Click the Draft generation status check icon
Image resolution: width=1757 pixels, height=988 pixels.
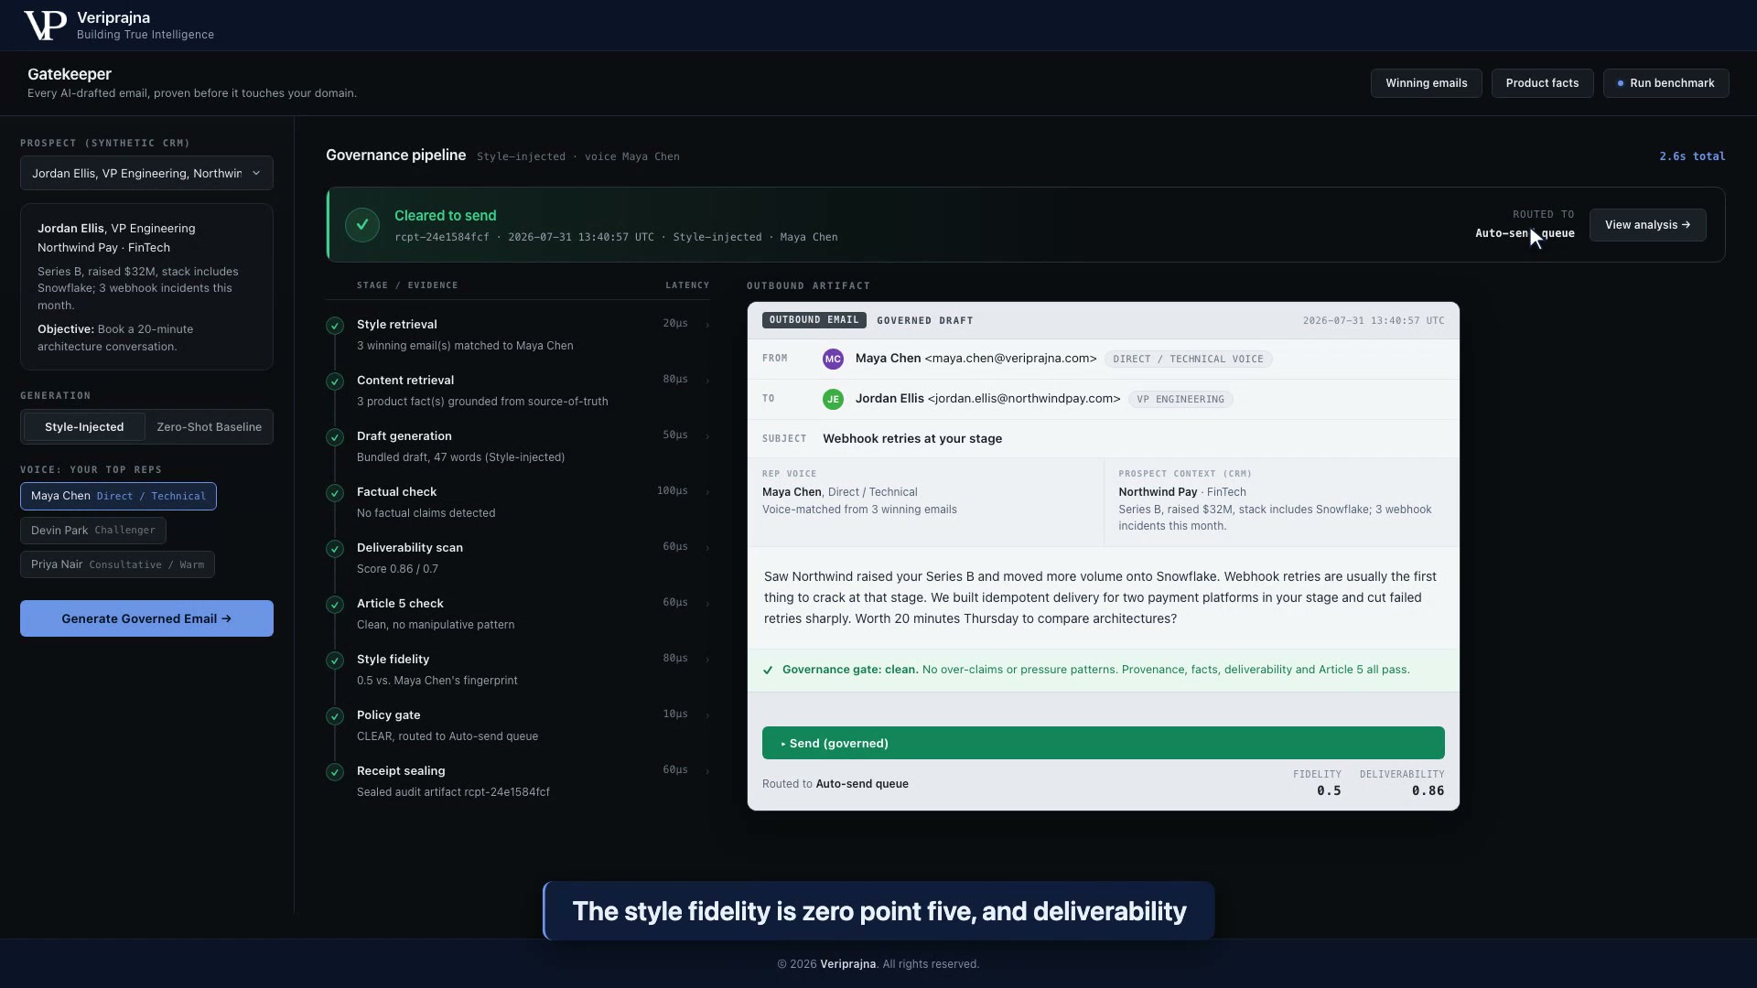[x=335, y=437]
